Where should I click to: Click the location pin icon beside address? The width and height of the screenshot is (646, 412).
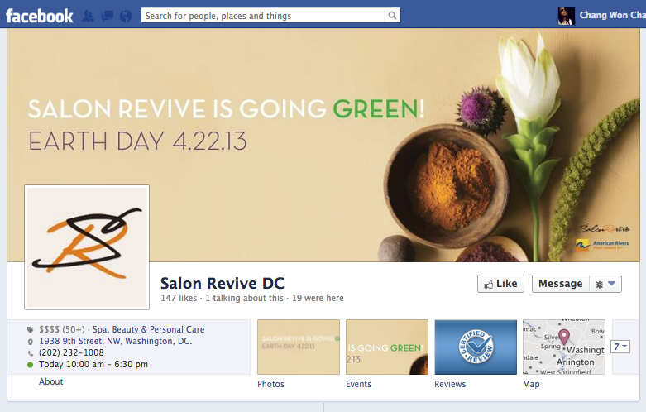(30, 342)
